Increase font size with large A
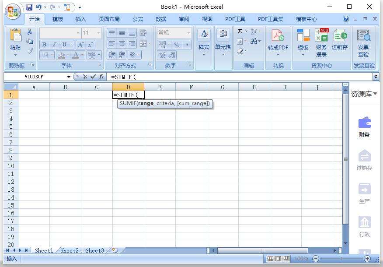Viewport: 383px width, 267px height. coord(80,45)
